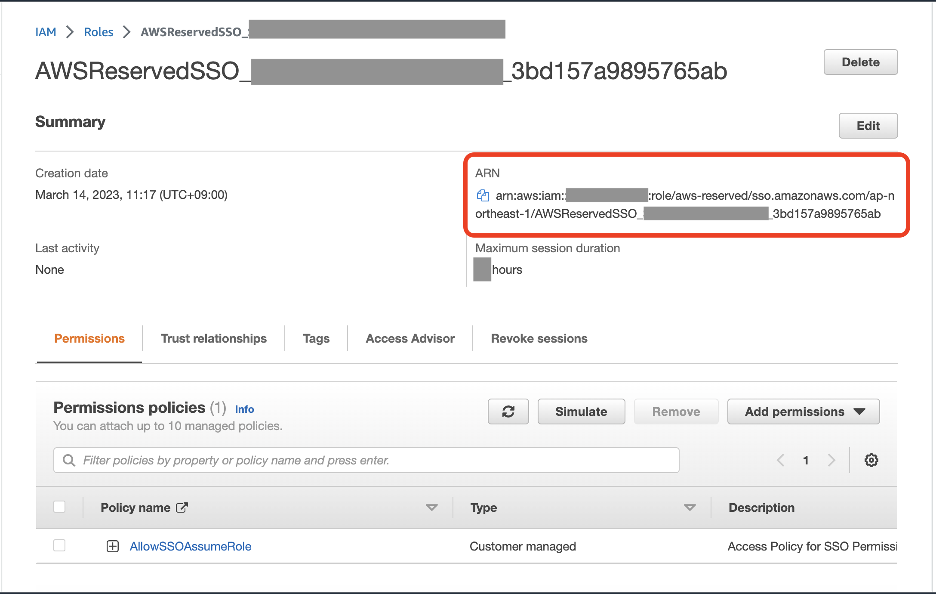Sort policies by the Policy name column
This screenshot has height=594, width=936.
[431, 507]
